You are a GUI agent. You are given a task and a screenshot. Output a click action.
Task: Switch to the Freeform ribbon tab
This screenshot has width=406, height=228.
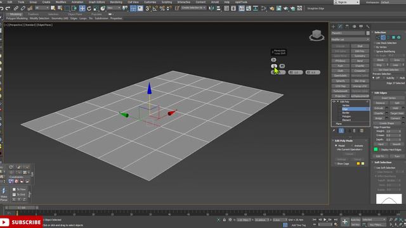(34, 14)
